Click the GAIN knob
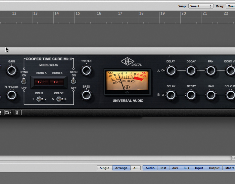The height and width of the screenshot is (184, 235). [x=12, y=70]
